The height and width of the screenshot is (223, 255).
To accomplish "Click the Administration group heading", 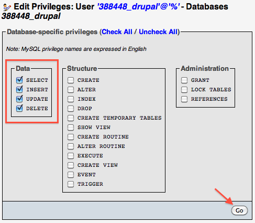I will coord(205,68).
